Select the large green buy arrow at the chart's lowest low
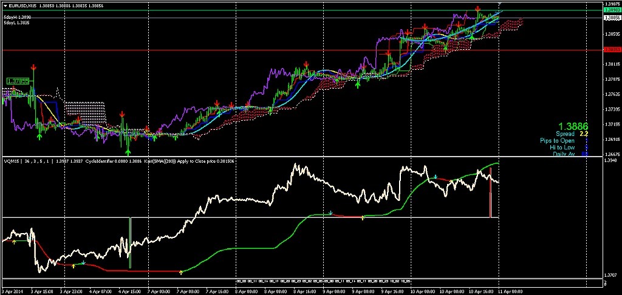The width and height of the screenshot is (622, 295). pos(128,152)
